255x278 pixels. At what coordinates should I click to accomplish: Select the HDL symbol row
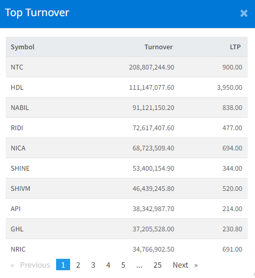click(127, 88)
